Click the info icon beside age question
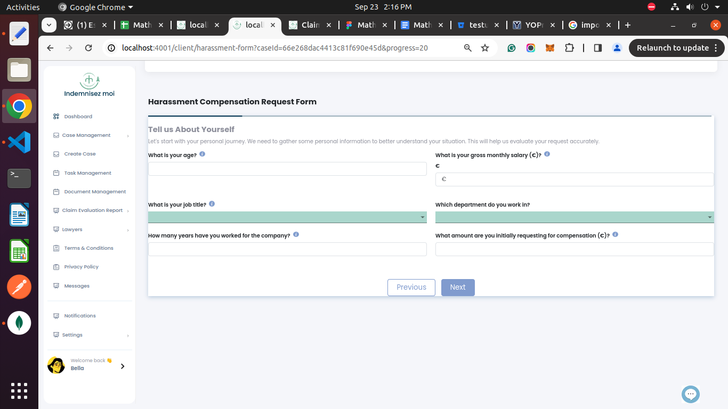This screenshot has height=409, width=728. pos(203,154)
